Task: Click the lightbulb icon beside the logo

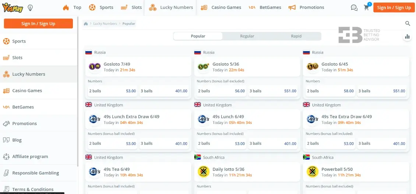Action: pyautogui.click(x=30, y=7)
